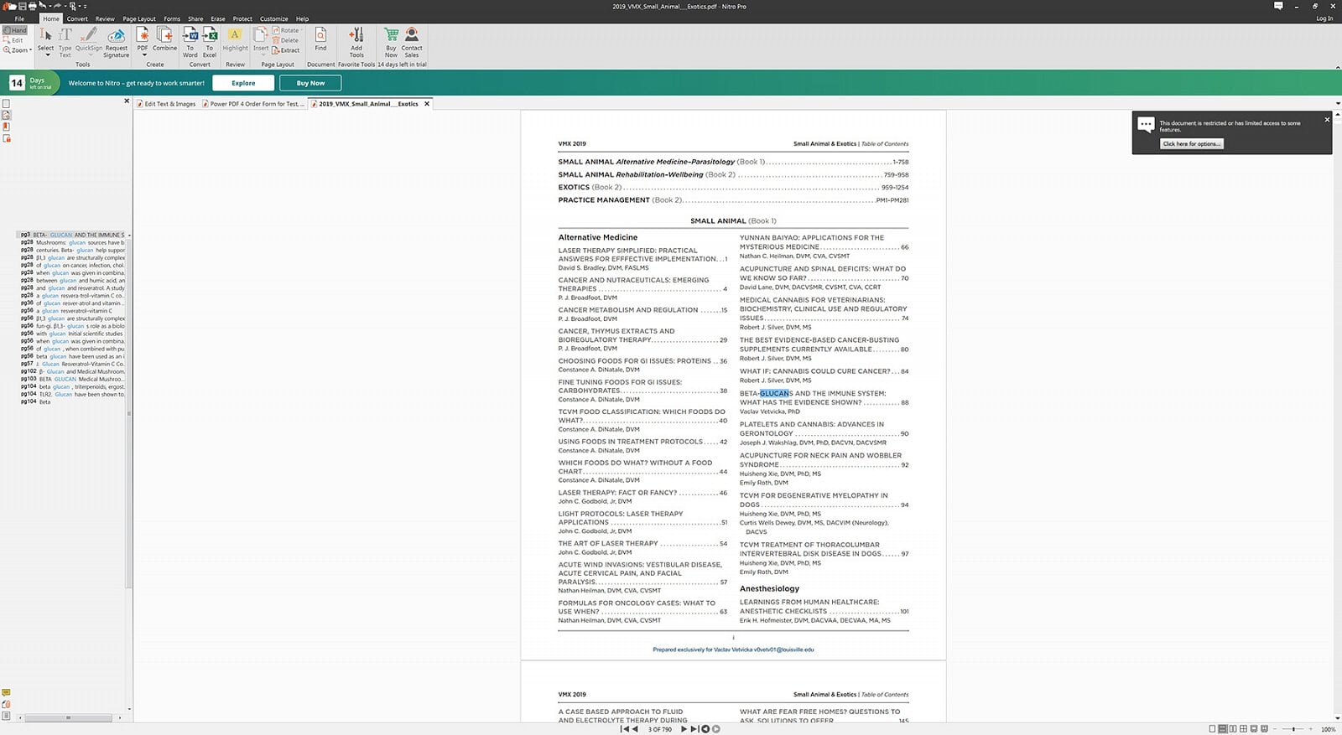Open the Zoom dropdown in ribbon
Image resolution: width=1342 pixels, height=735 pixels.
(x=17, y=50)
